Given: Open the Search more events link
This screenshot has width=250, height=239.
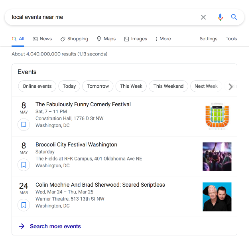Looking at the screenshot, I should [x=55, y=226].
